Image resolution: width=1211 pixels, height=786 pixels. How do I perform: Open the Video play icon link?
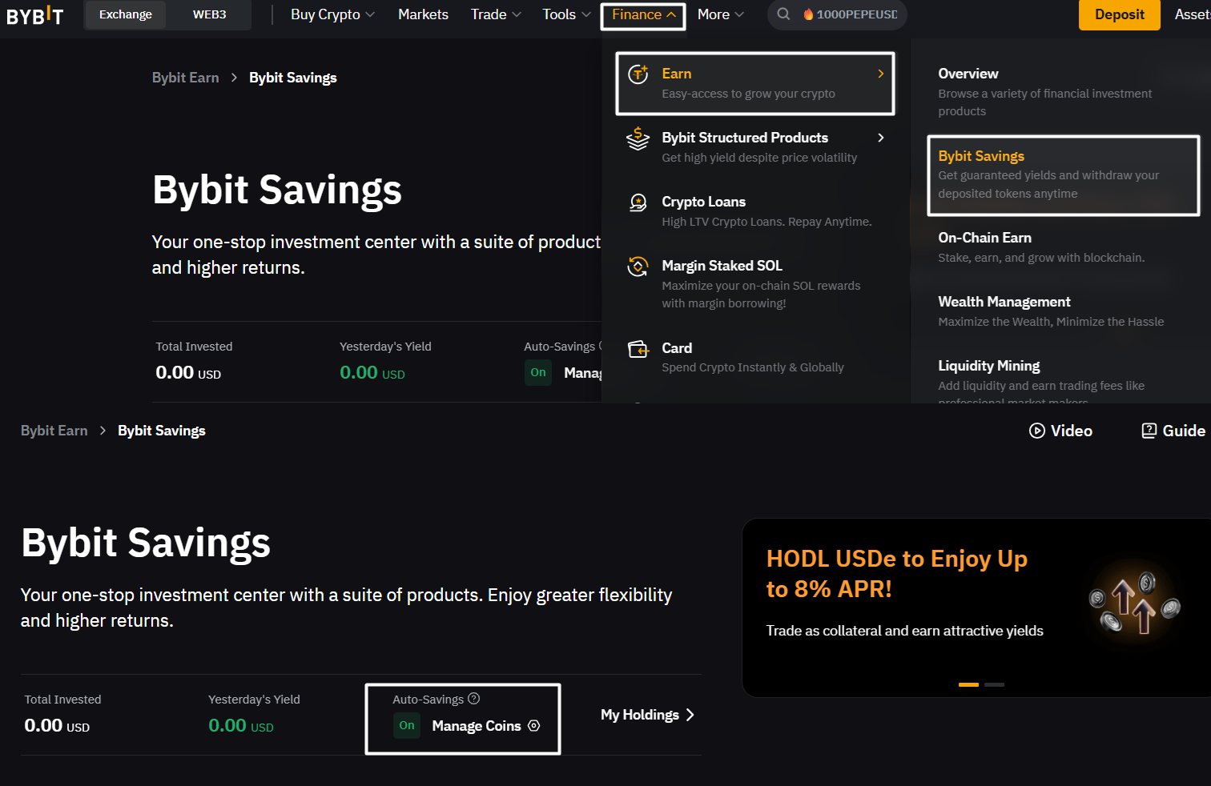[1037, 431]
